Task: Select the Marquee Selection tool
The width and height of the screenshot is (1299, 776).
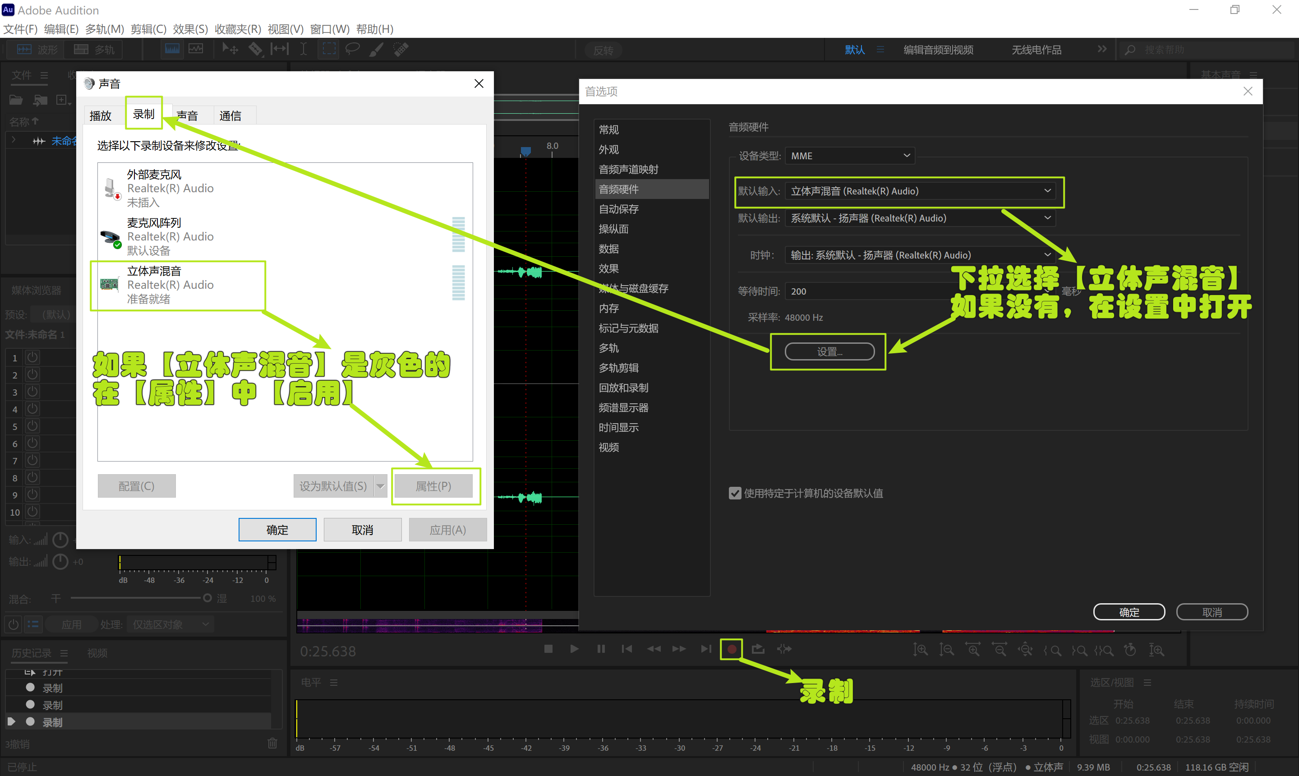Action: pyautogui.click(x=329, y=49)
